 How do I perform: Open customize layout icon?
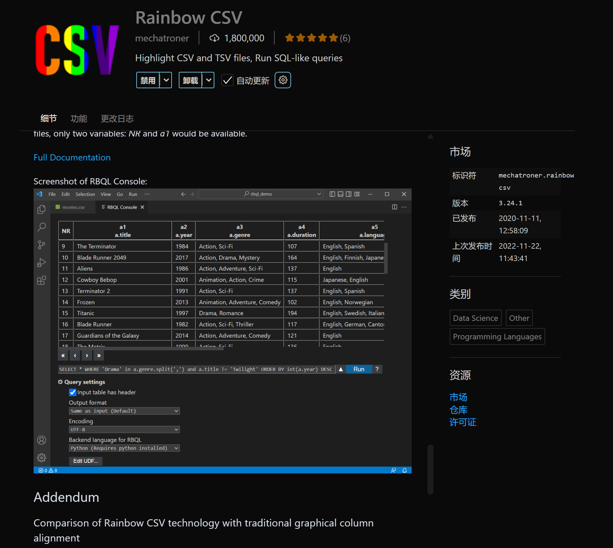tap(357, 194)
